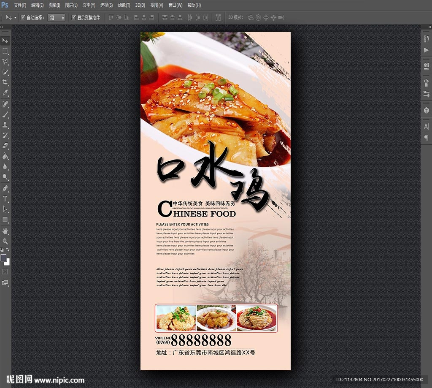432x388 pixels.
Task: Select the Move tool in the toolbox
Action: [x=5, y=41]
